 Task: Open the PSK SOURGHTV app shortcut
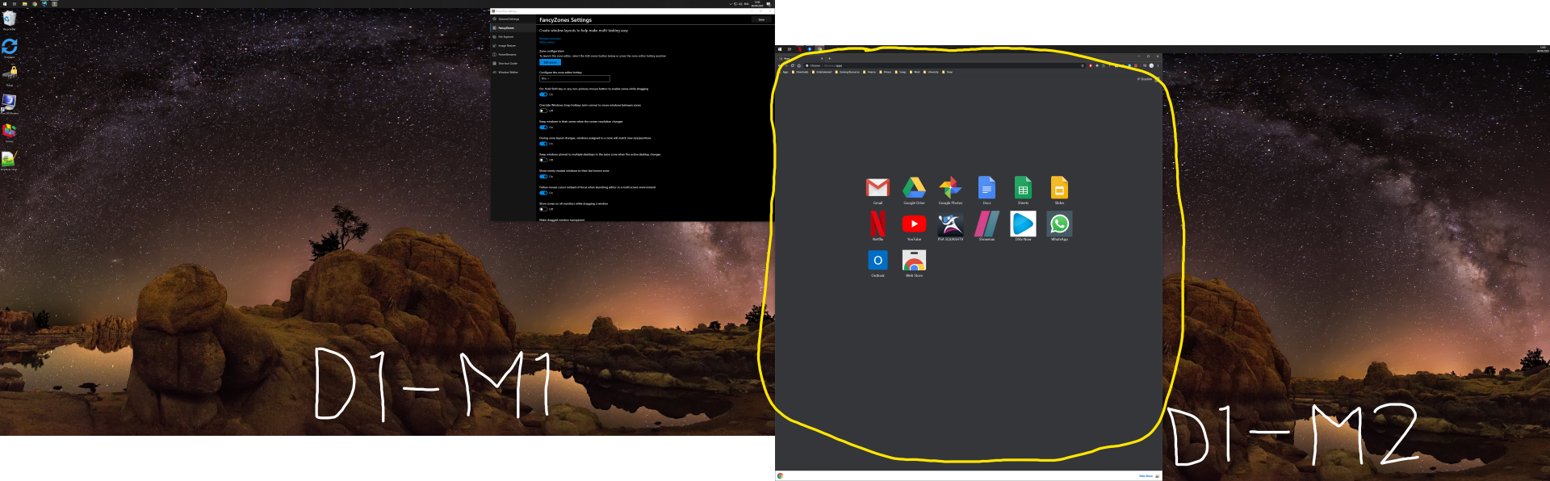[x=950, y=224]
